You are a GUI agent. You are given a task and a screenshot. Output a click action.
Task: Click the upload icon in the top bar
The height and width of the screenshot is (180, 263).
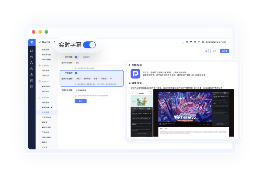[x=183, y=42]
